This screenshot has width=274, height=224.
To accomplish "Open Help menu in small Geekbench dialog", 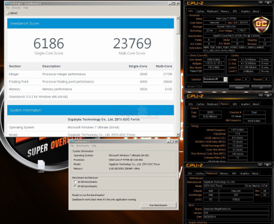I will tap(94, 146).
